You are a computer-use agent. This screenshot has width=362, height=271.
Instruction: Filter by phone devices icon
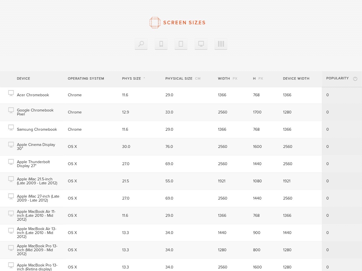tap(161, 44)
